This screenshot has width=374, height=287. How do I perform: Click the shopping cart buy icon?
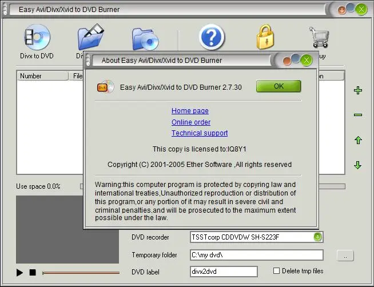[x=319, y=37]
